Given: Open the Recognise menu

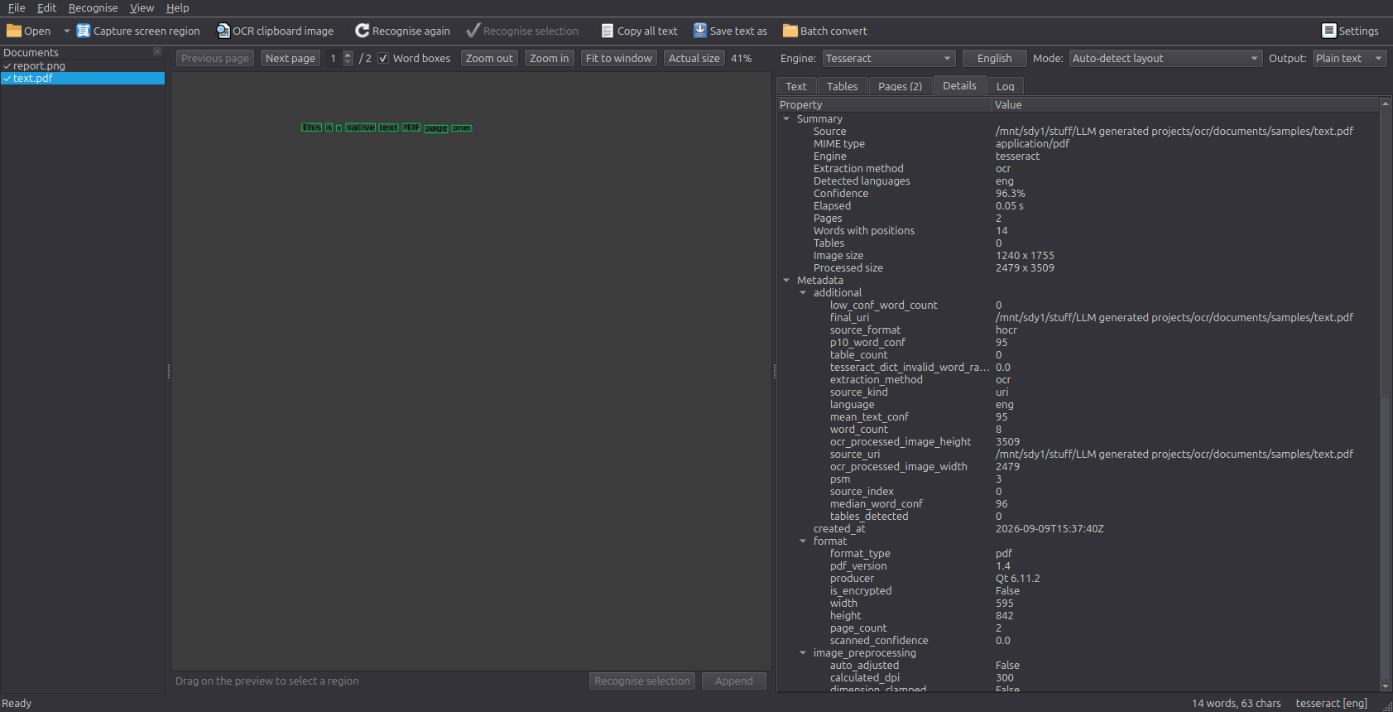Looking at the screenshot, I should [93, 7].
